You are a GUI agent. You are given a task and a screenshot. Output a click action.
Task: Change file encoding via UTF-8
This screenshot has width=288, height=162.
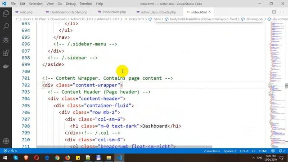pos(244,151)
